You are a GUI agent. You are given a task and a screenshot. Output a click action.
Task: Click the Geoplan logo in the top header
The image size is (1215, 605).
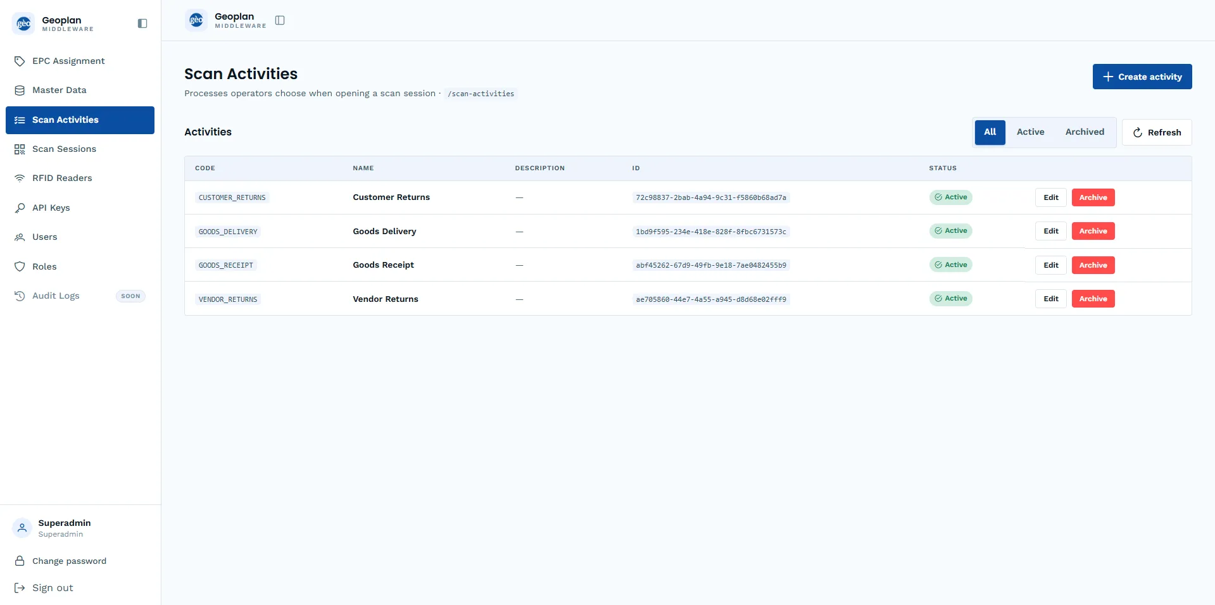point(196,20)
